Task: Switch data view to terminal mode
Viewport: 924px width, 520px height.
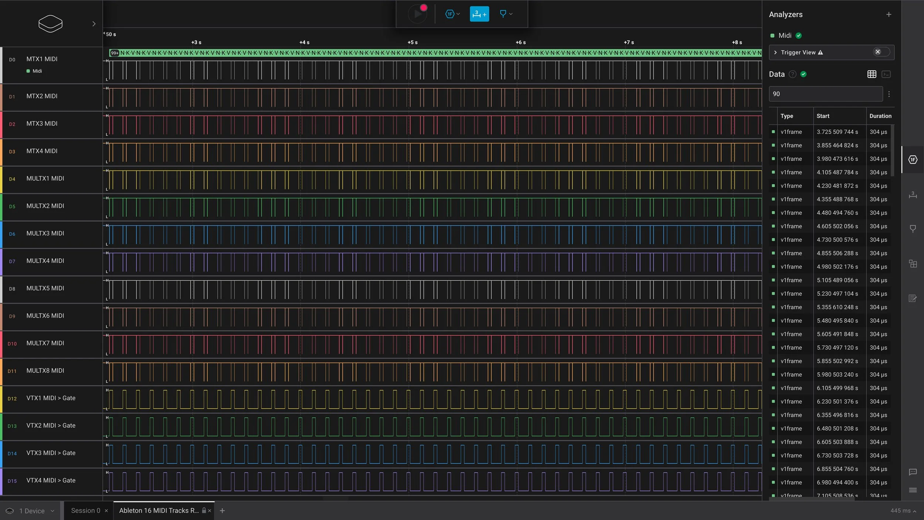Action: coord(886,74)
